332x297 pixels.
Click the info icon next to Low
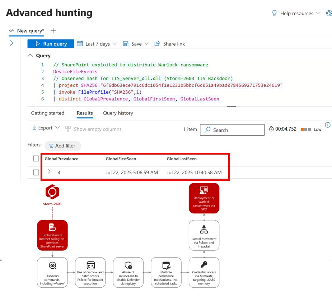tap(328, 125)
